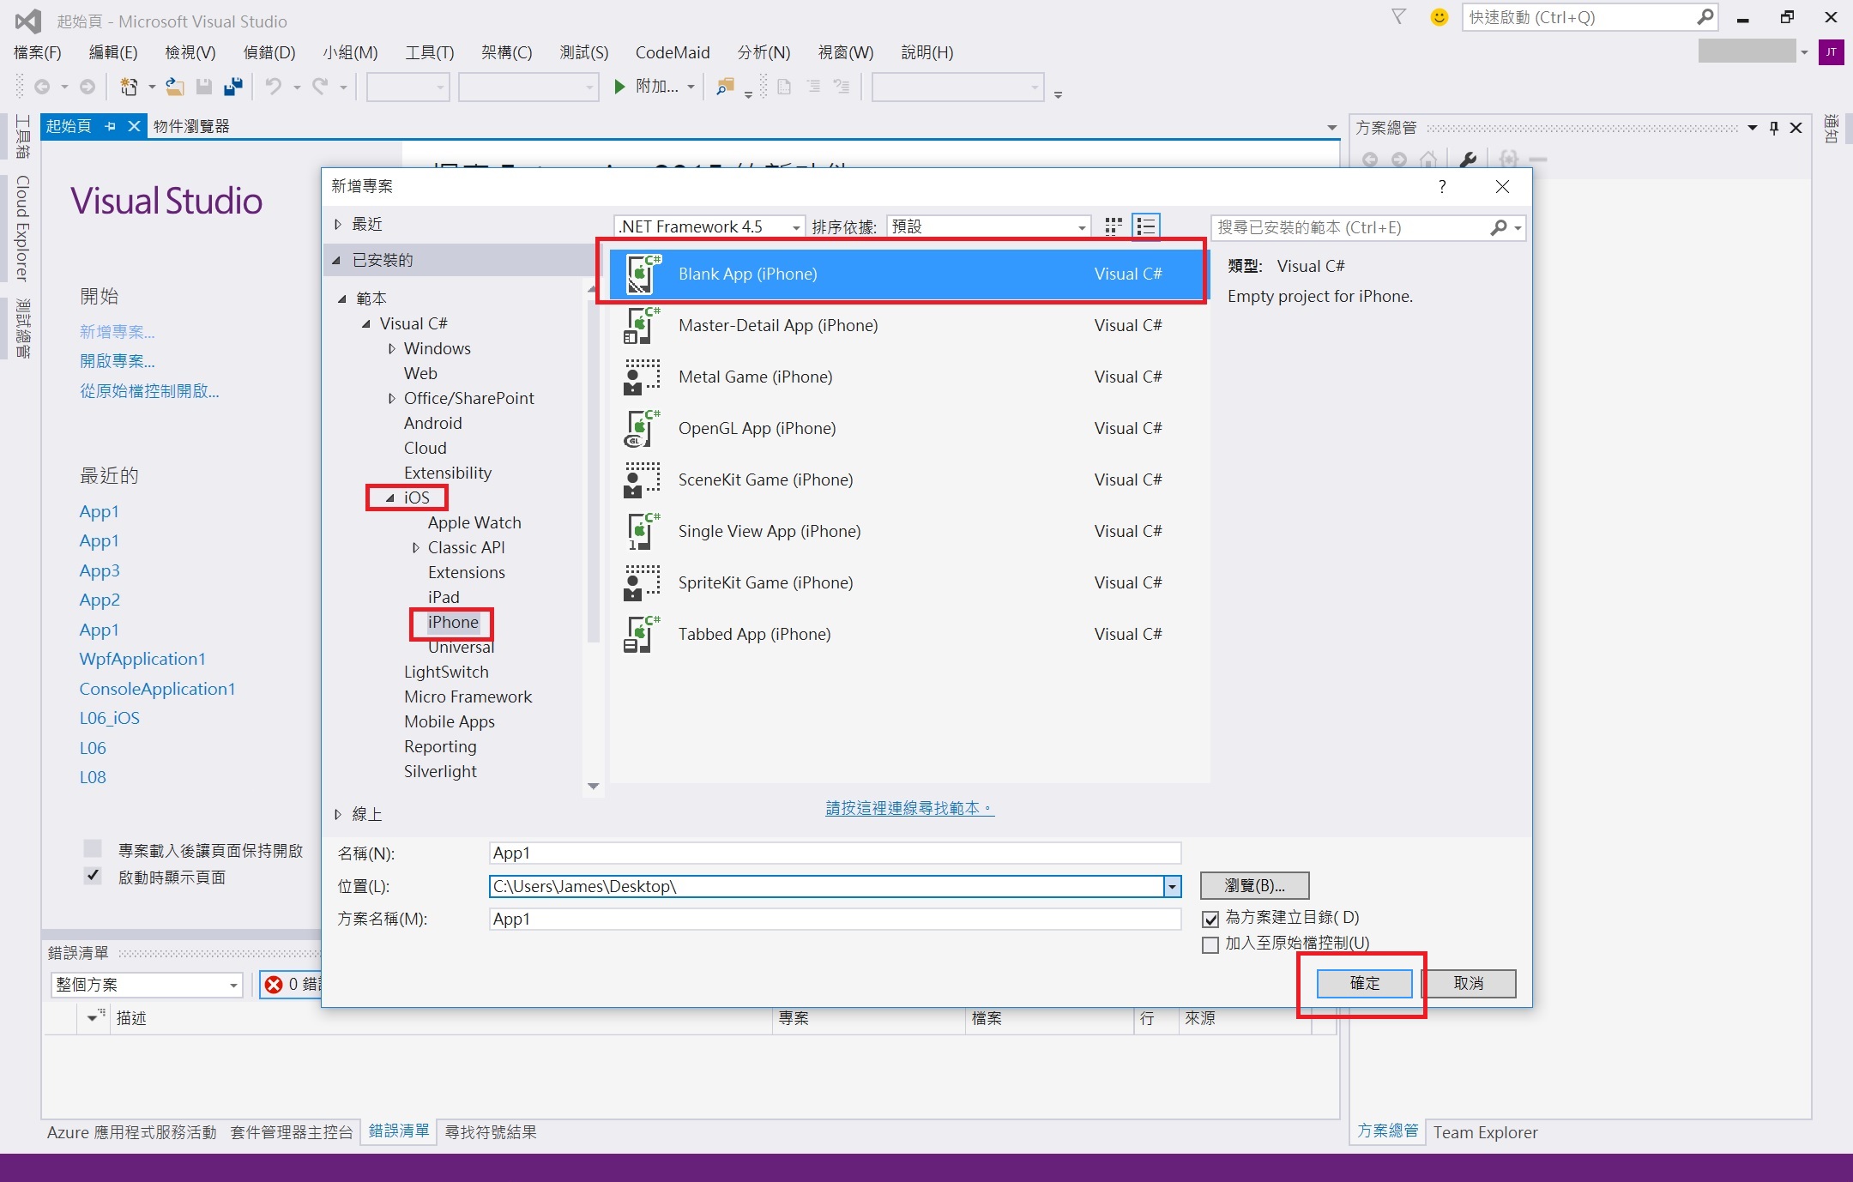Click the SpriteKit Game (iPhone) template icon
Image resolution: width=1853 pixels, height=1182 pixels.
pos(643,582)
